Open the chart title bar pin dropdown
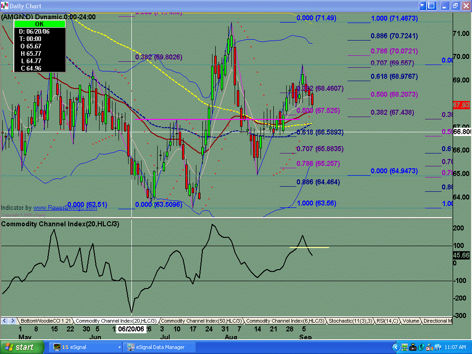Screen dimensions: 472x354 pos(422,6)
